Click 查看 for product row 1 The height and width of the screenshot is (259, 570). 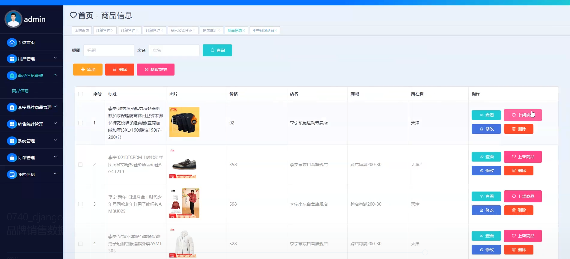tap(486, 115)
